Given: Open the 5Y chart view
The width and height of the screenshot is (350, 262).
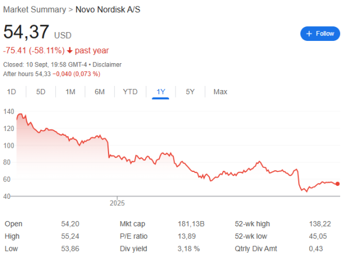Looking at the screenshot, I should click(190, 92).
